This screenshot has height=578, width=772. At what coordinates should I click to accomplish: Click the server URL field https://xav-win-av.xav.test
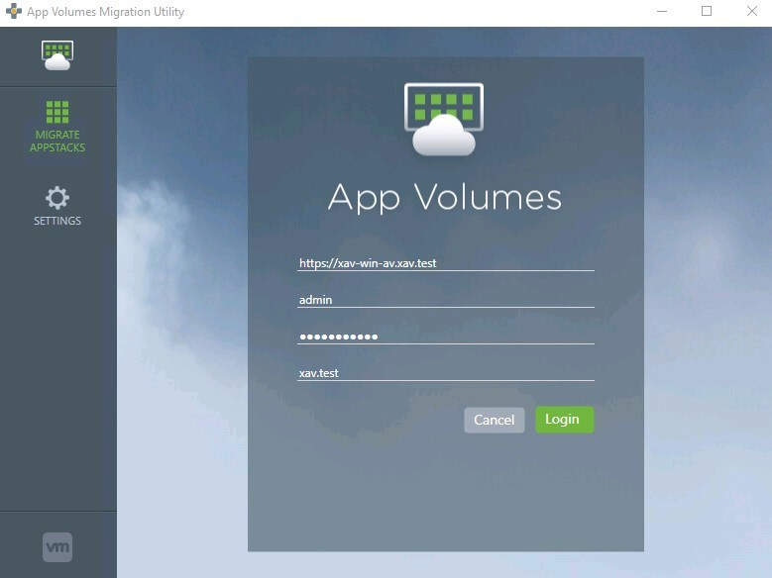tap(446, 263)
